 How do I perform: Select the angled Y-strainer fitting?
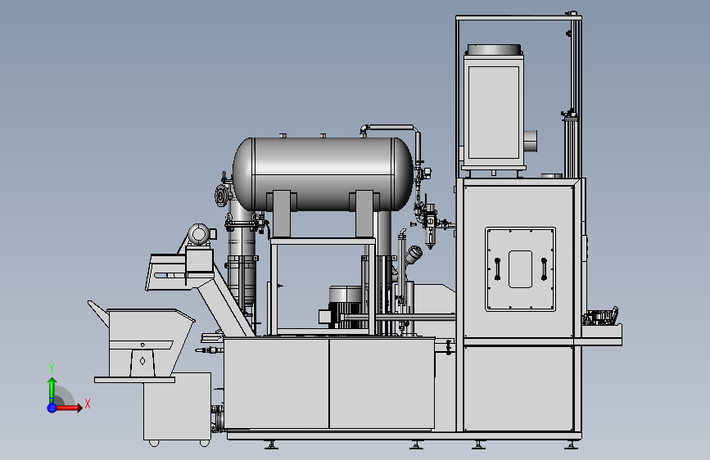413,255
